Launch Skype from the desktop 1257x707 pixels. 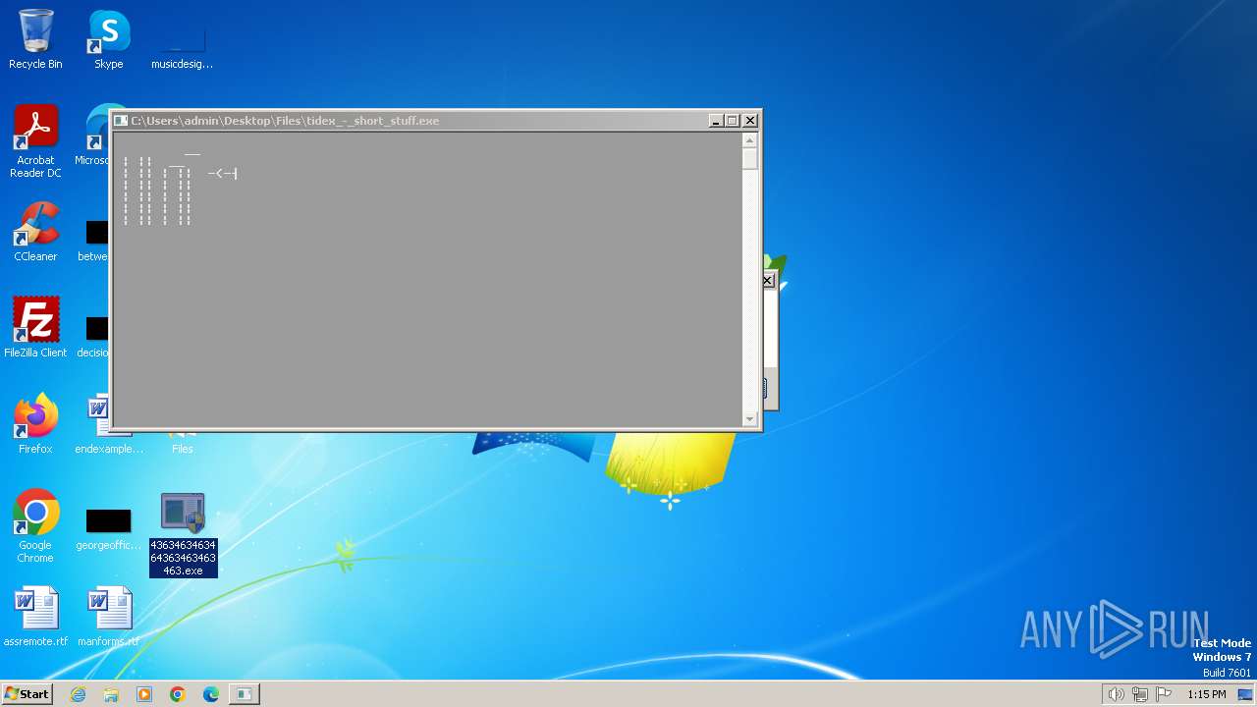coord(108,39)
